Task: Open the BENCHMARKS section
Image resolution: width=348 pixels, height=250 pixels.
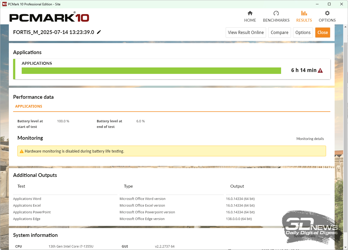Action: pyautogui.click(x=276, y=17)
